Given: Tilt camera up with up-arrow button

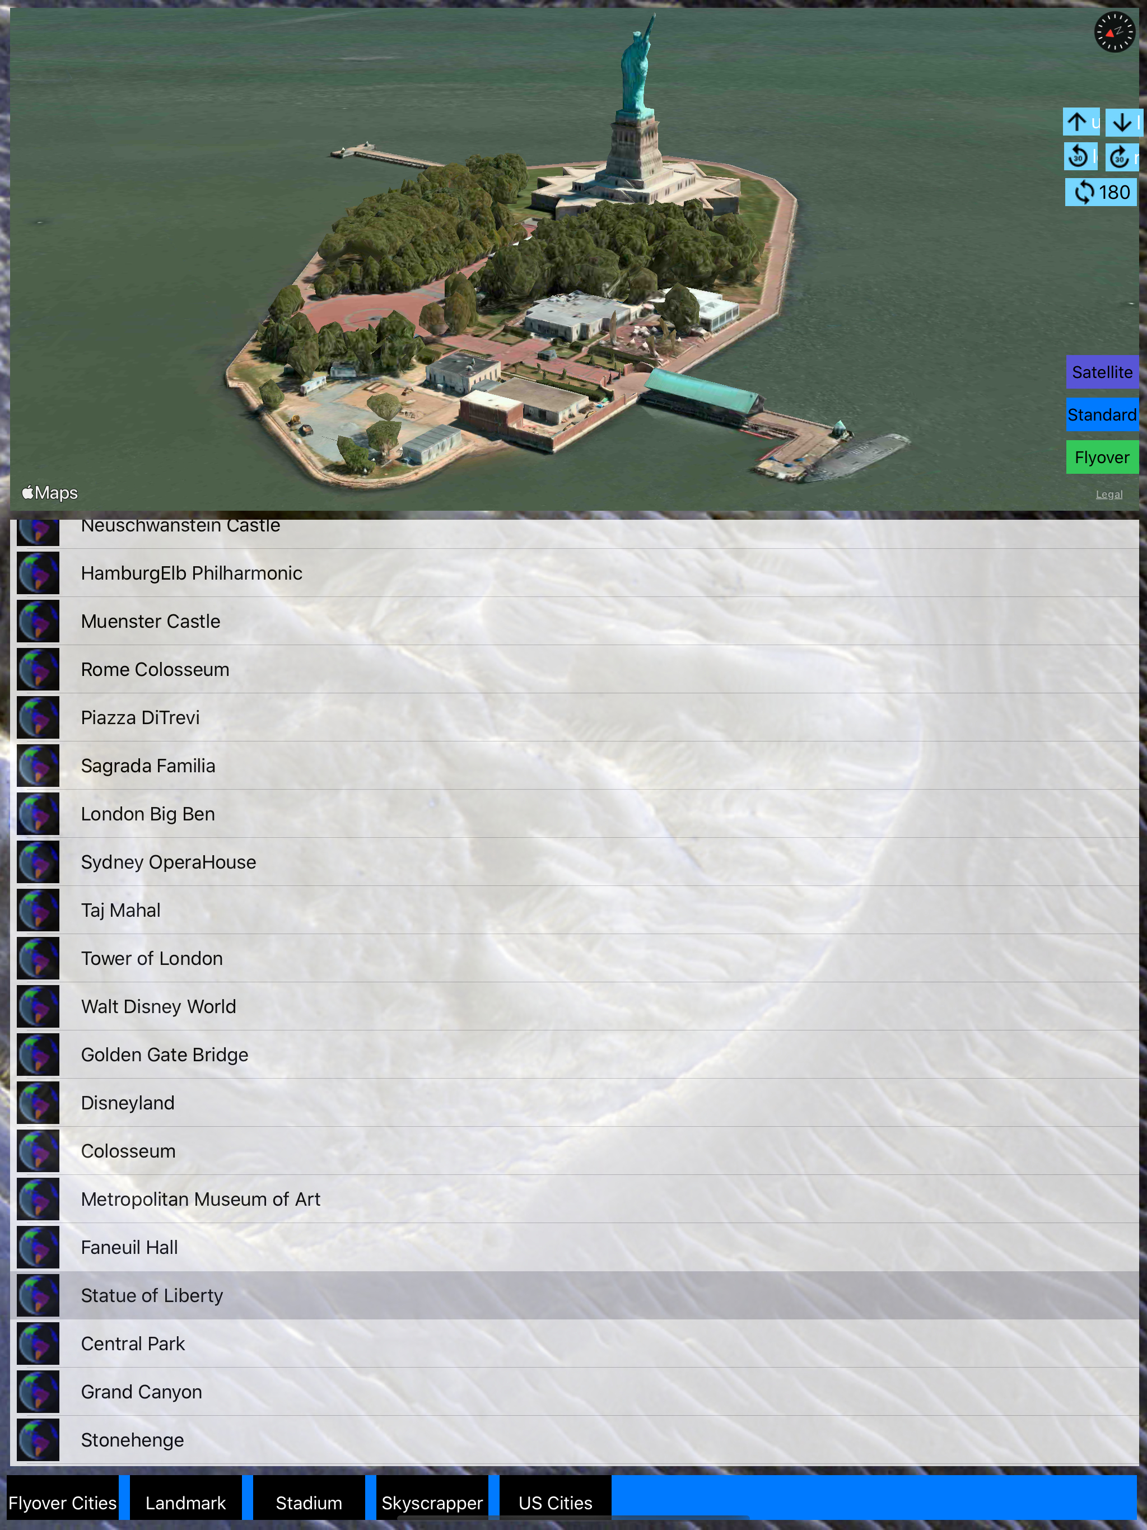Looking at the screenshot, I should point(1080,123).
